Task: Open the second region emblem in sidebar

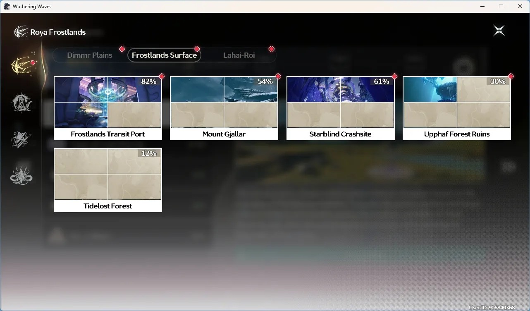Action: tap(21, 103)
